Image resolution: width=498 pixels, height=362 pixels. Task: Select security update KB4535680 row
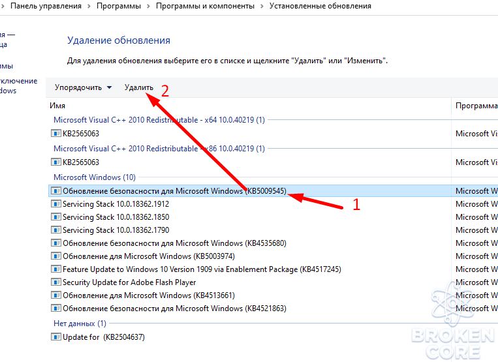[174, 243]
